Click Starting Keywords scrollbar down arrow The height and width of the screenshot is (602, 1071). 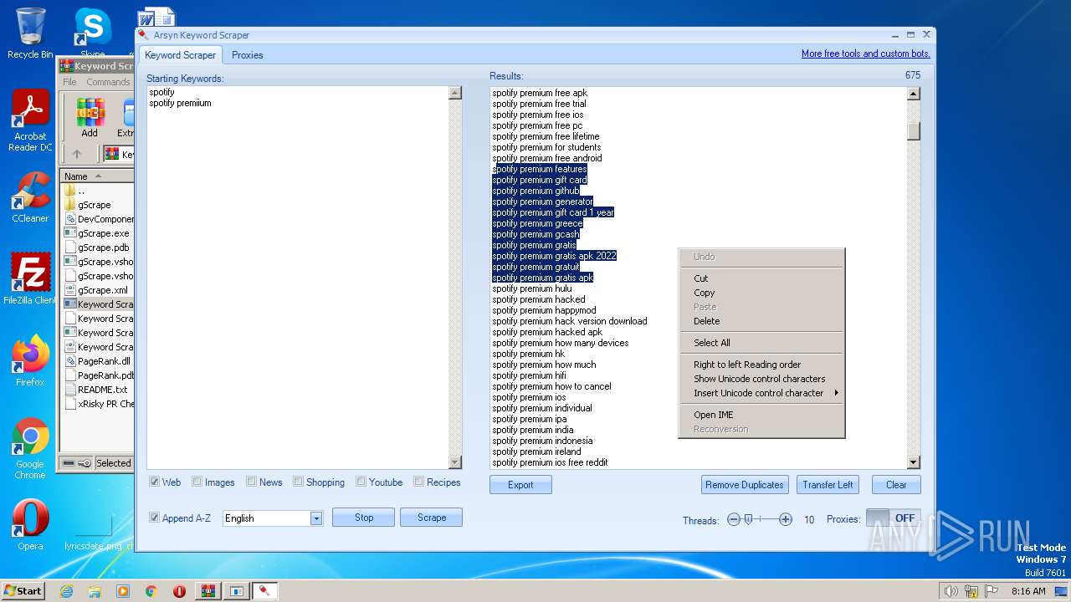click(455, 462)
